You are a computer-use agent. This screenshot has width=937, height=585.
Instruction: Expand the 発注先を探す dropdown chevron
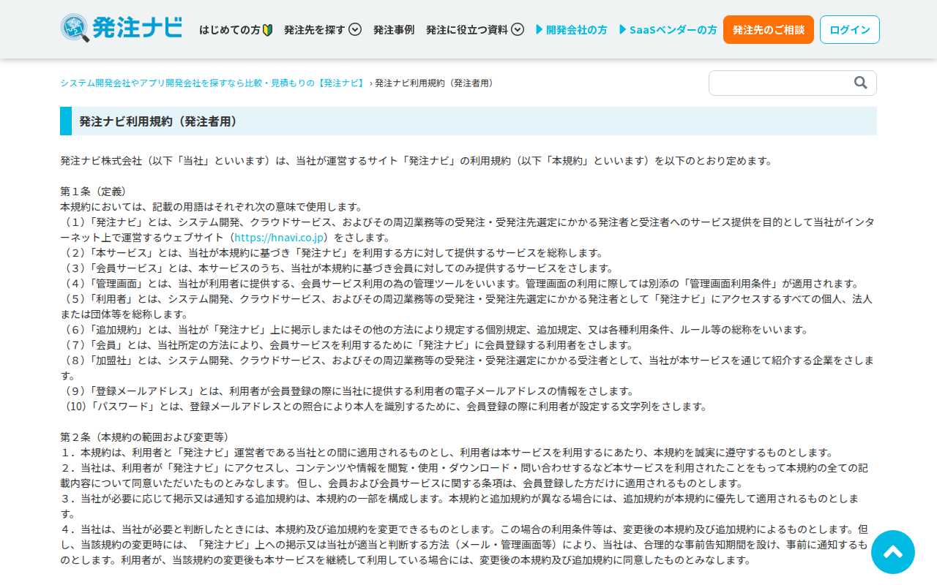pyautogui.click(x=355, y=29)
